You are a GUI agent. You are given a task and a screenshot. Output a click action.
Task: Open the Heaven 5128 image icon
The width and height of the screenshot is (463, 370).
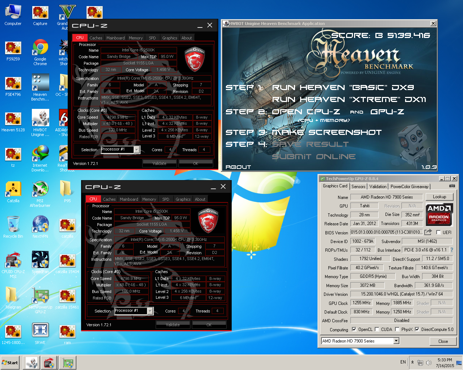(13, 122)
